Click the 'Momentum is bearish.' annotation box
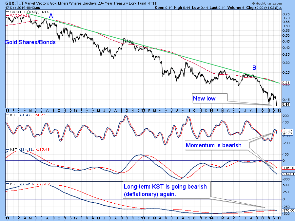Viewport: 295px width, 221px height. [x=217, y=145]
